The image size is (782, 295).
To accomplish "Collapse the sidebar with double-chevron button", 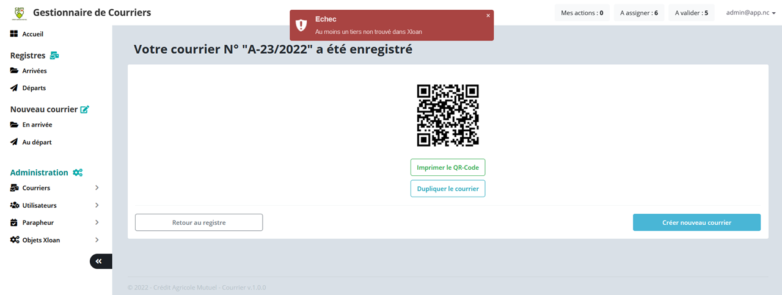I will pos(101,261).
